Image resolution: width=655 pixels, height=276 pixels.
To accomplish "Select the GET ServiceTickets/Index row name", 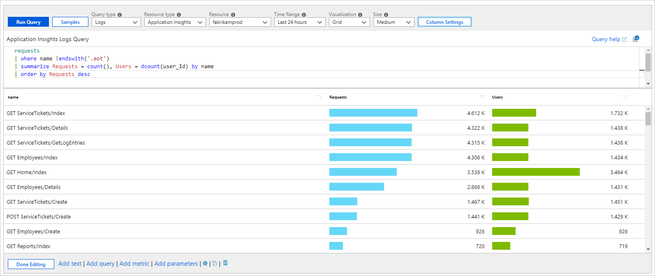I will [x=36, y=113].
